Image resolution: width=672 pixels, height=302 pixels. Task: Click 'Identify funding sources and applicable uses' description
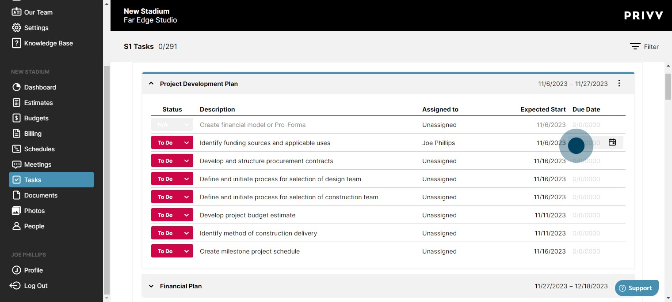pos(265,143)
